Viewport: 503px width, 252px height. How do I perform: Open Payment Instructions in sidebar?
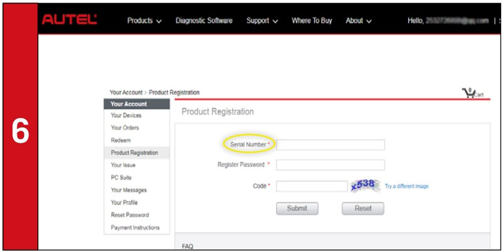click(x=135, y=228)
